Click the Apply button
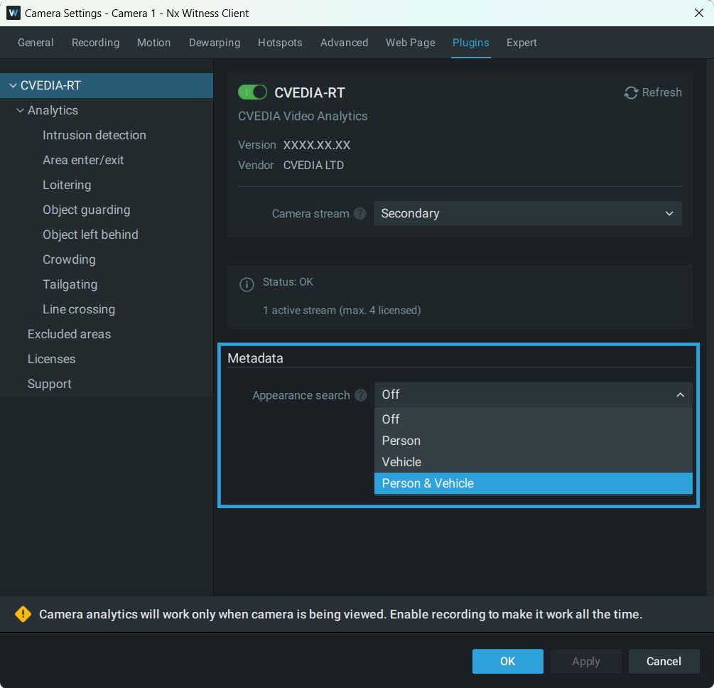Image resolution: width=714 pixels, height=688 pixels. (586, 661)
